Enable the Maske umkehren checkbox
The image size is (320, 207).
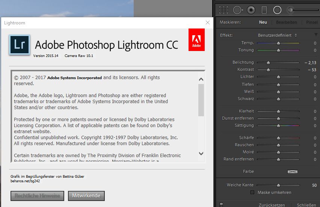tap(252, 192)
